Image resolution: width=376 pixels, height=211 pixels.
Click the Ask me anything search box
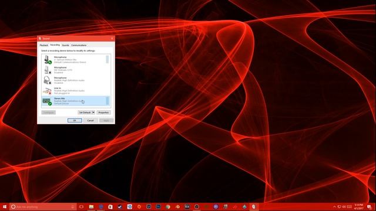point(43,207)
